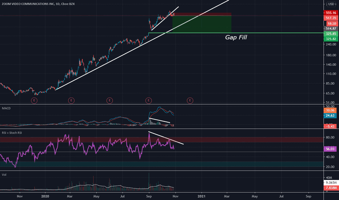Click the 2021 label on time axis

(x=202, y=196)
